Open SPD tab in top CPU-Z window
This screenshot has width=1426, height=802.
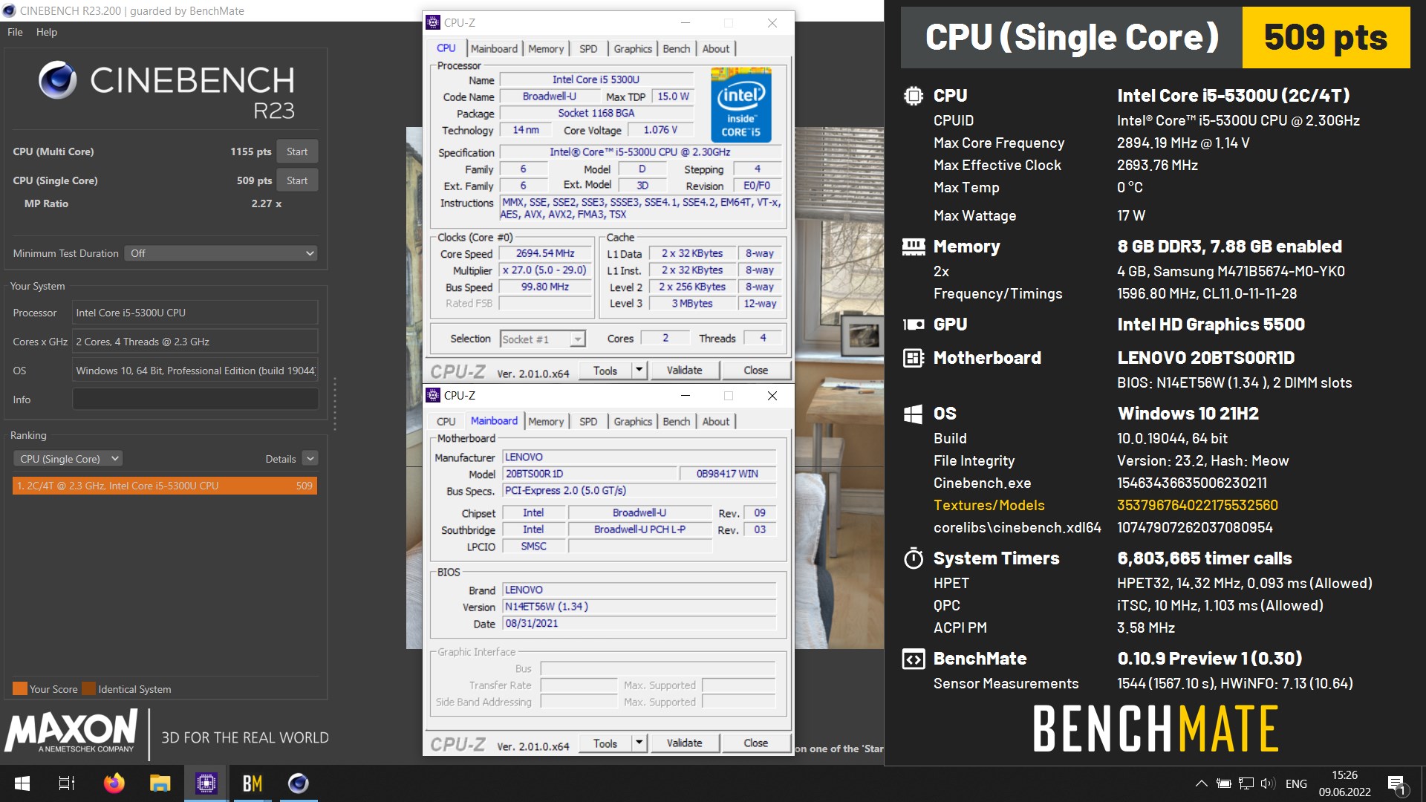pyautogui.click(x=588, y=48)
